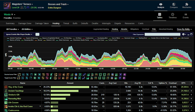195x112 pixels.
Task: Sort the table by Overheal column header
Action: (x=172, y=83)
